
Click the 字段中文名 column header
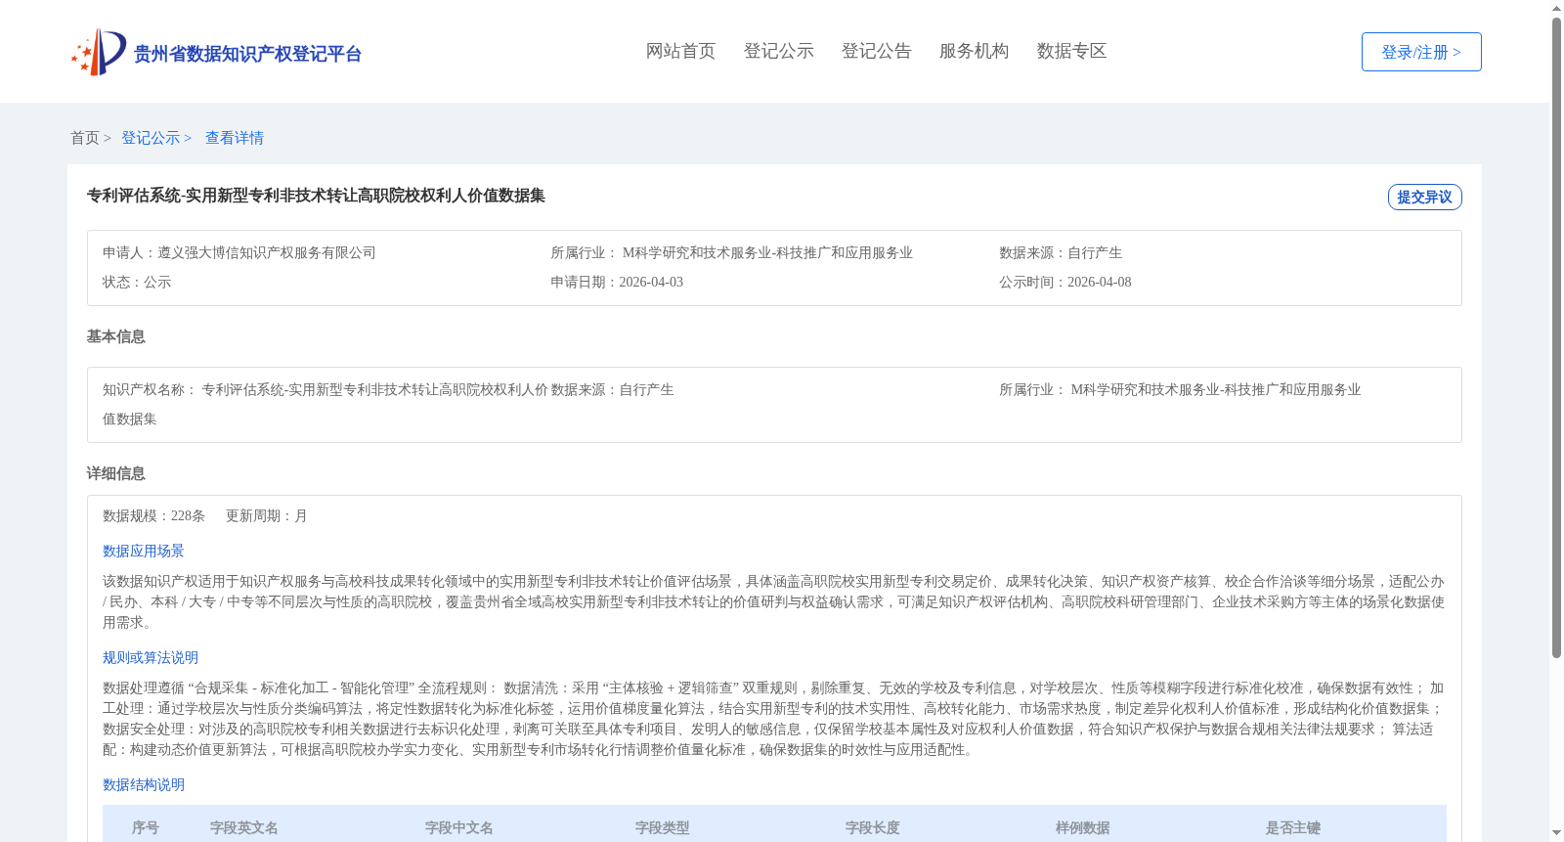coord(459,827)
